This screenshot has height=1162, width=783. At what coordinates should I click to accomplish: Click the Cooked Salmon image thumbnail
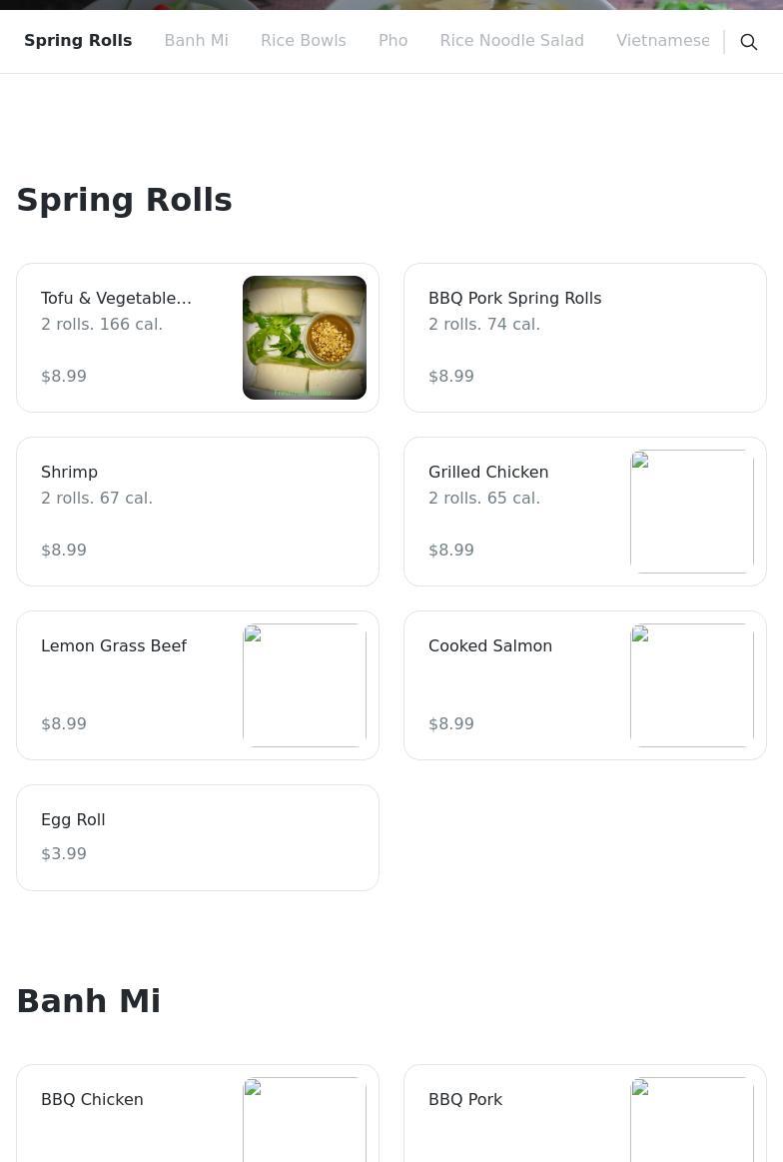pos(691,685)
